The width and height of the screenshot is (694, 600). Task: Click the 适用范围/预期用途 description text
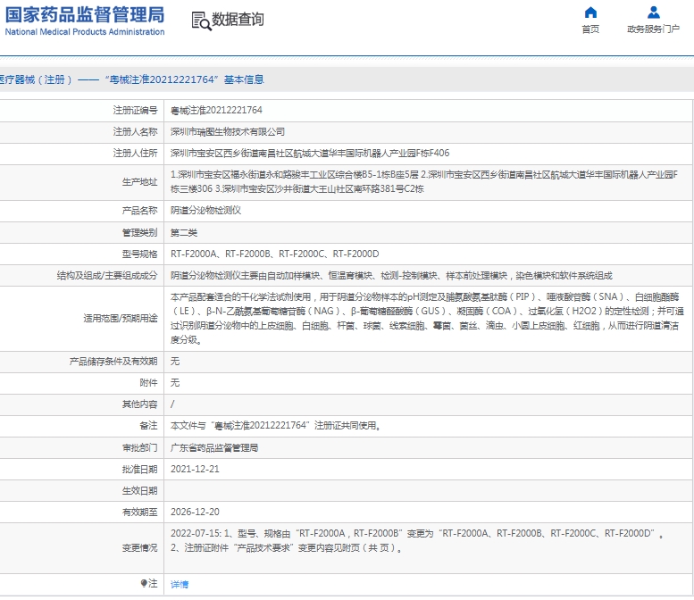click(427, 318)
